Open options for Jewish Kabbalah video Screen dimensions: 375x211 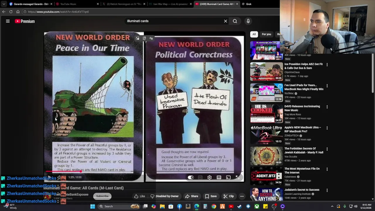click(x=327, y=149)
